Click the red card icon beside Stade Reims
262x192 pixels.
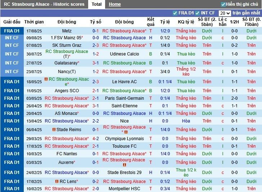[54, 129]
